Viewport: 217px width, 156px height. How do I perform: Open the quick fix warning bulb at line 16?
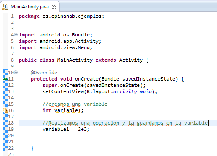(x=5, y=110)
